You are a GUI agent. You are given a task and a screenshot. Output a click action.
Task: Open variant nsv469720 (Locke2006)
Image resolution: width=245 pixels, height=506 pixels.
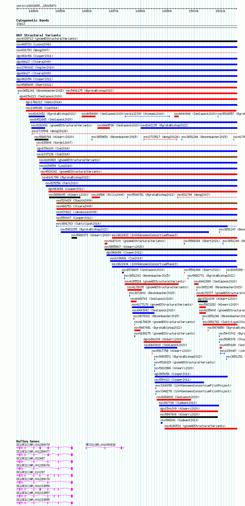coord(34,44)
